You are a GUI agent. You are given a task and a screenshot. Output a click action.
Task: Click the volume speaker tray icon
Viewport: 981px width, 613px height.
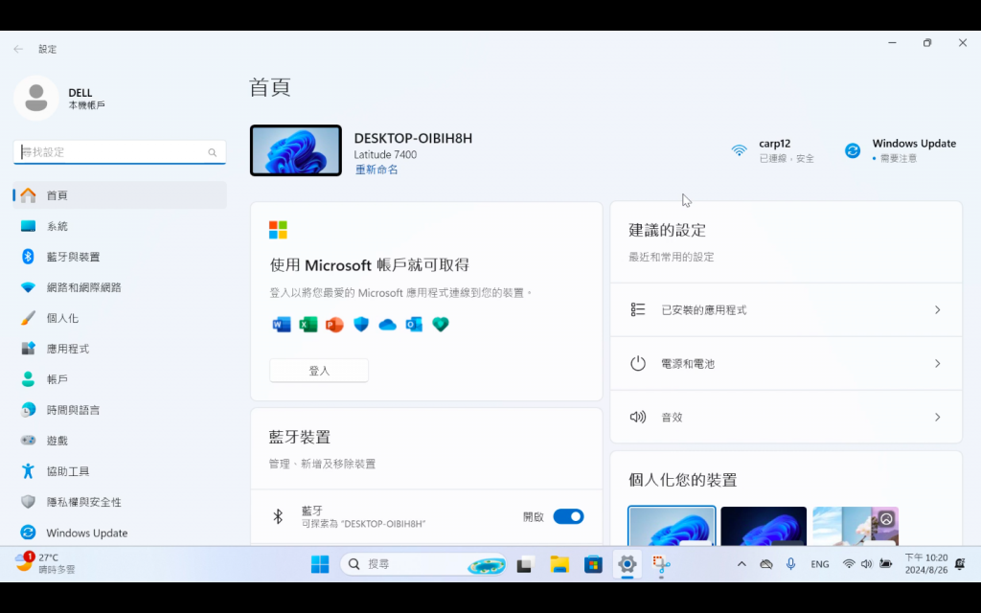pyautogui.click(x=866, y=564)
